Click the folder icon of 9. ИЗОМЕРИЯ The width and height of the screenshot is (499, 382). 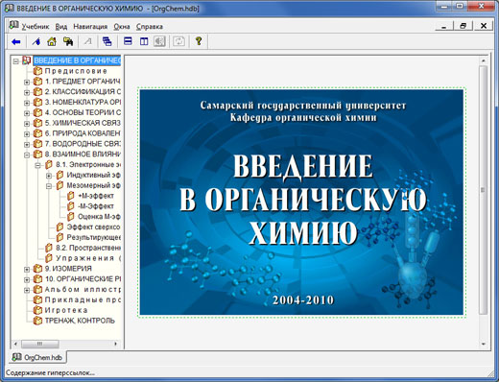(x=38, y=269)
